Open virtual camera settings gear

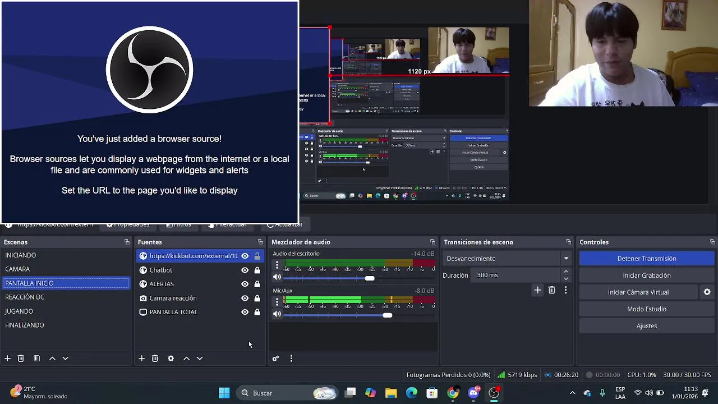pyautogui.click(x=707, y=292)
